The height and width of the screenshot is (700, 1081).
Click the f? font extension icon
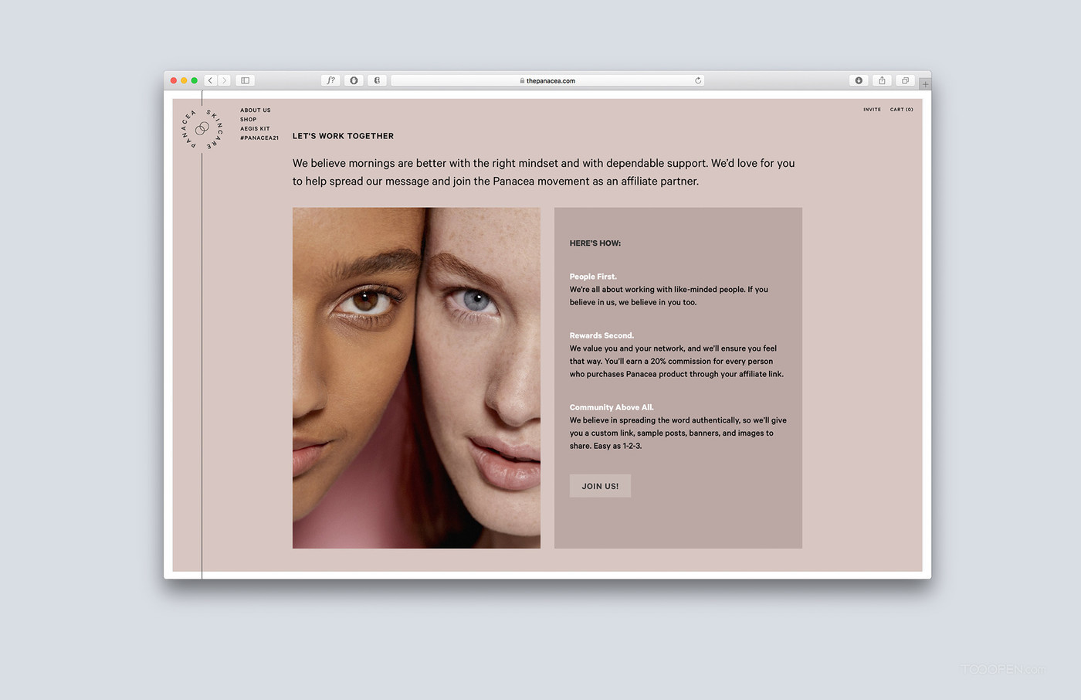330,80
